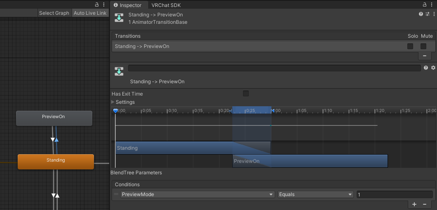Click the 0:10 mark on timeline ruler
The width and height of the screenshot is (437, 210).
click(172, 111)
